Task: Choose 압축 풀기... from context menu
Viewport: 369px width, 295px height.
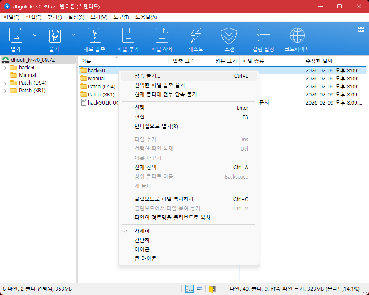Action: (189, 76)
